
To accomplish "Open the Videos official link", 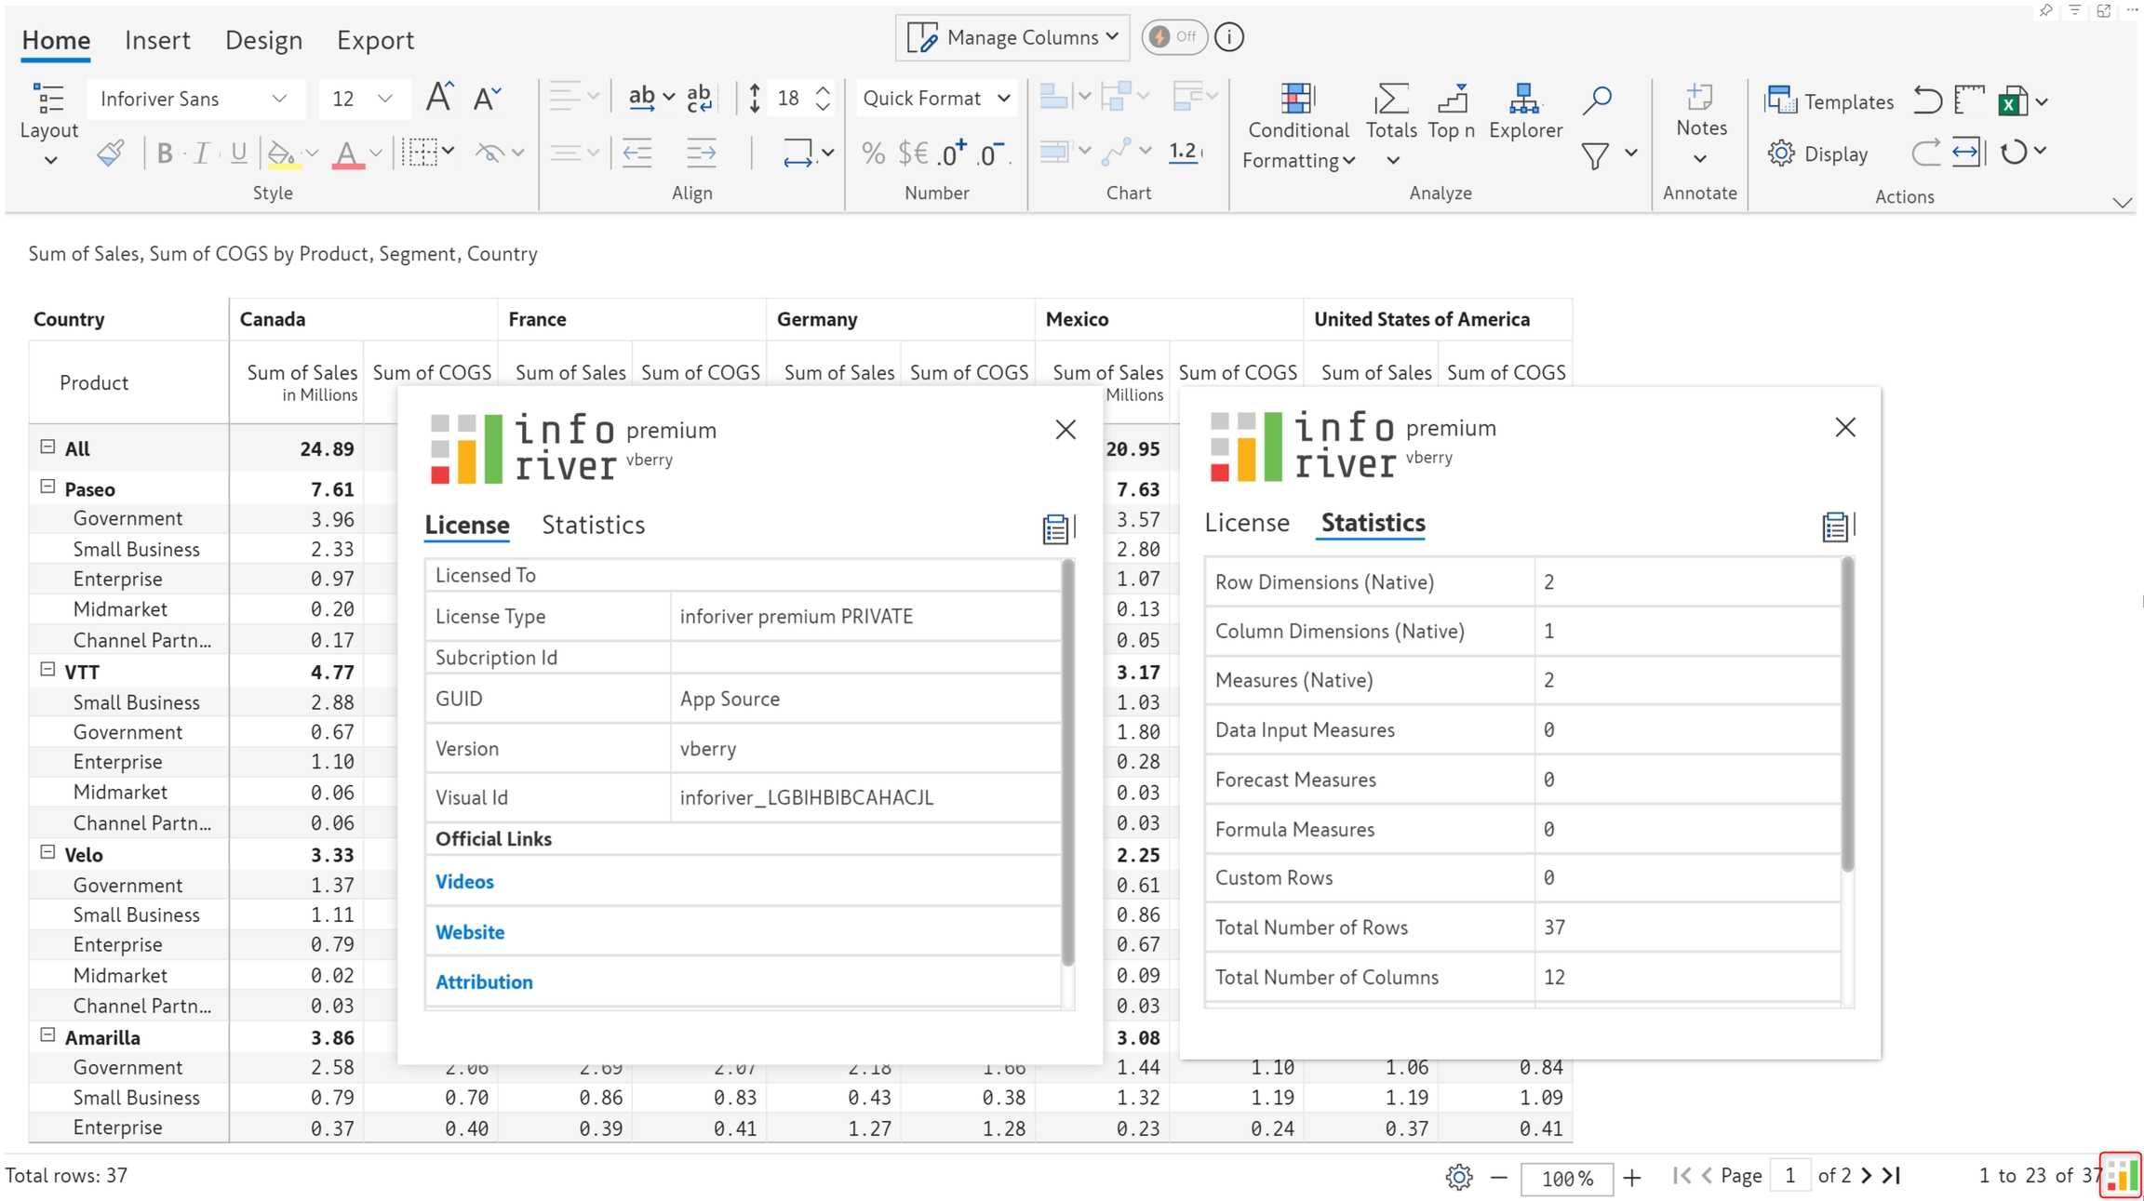I will coord(464,881).
